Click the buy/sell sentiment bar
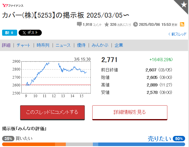Screen dimensions: 189x147 click(93, 144)
